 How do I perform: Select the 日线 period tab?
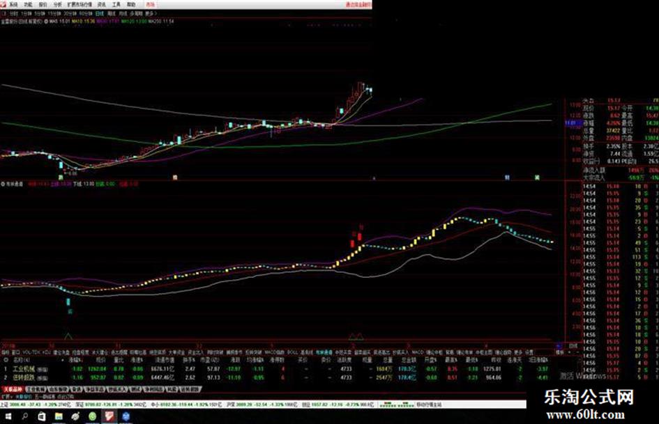pyautogui.click(x=100, y=13)
